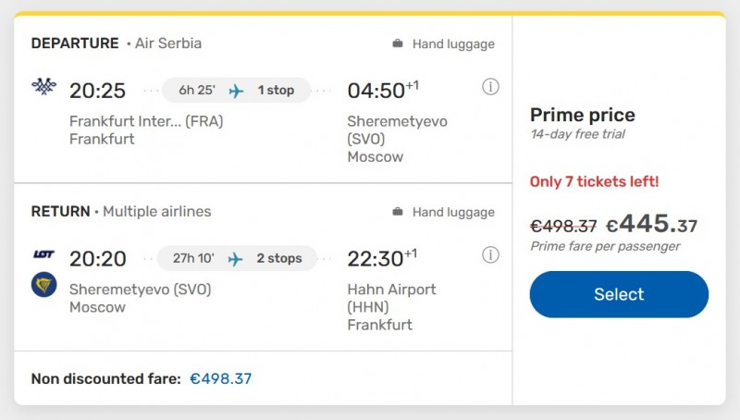Screen dimensions: 740x420
Task: Click the Only 7 tickets left notice
Action: (x=594, y=181)
